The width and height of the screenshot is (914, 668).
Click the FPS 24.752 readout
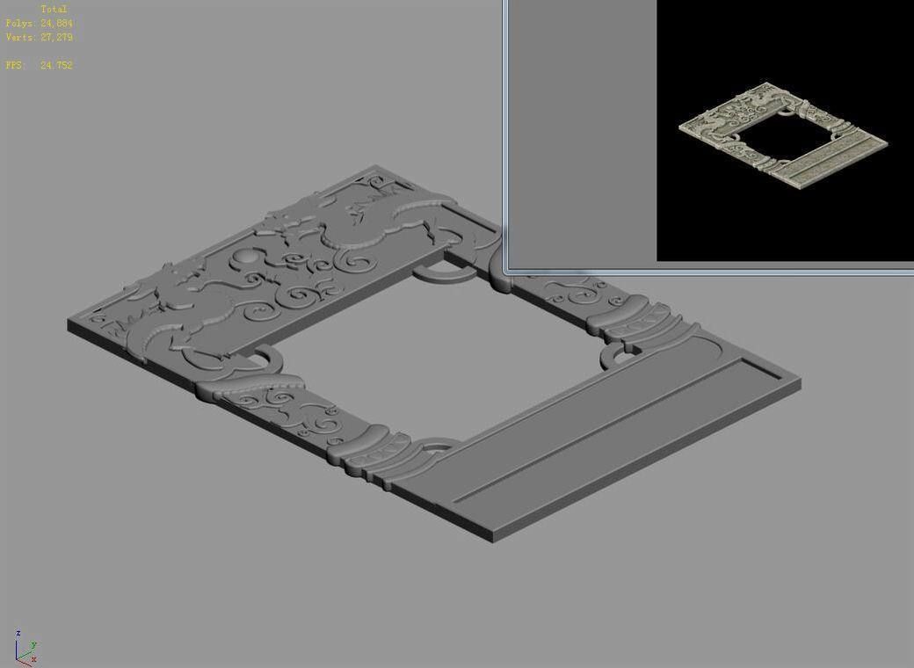(39, 65)
